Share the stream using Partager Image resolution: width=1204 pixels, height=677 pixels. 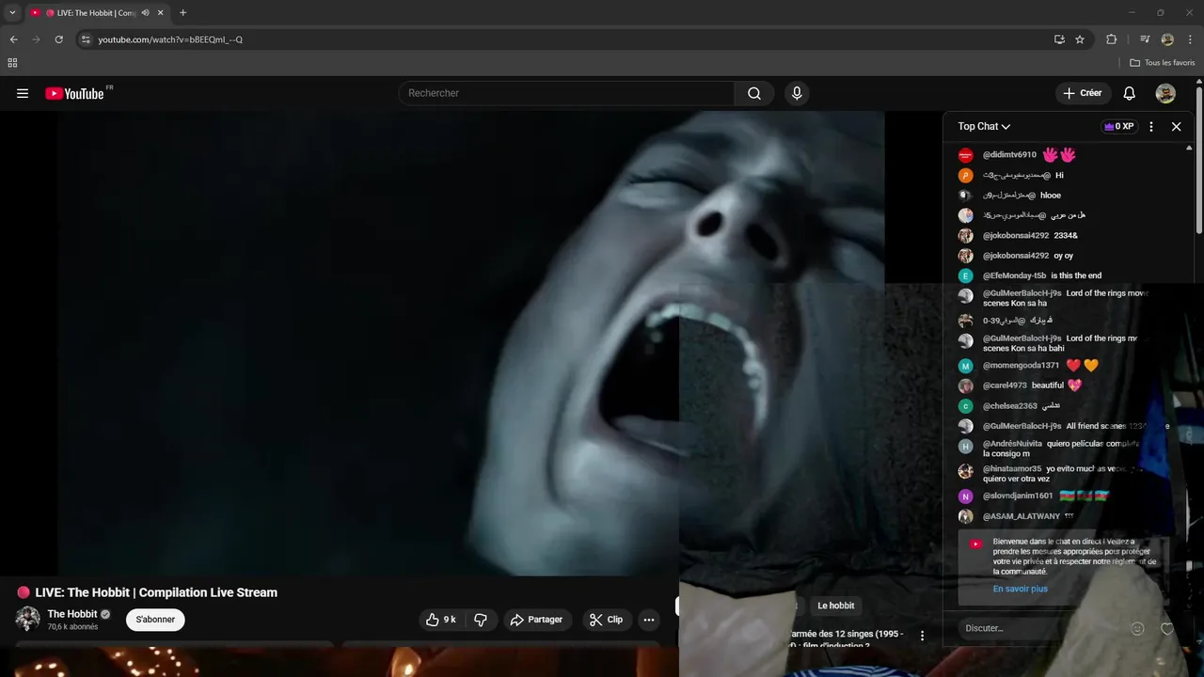click(x=536, y=620)
